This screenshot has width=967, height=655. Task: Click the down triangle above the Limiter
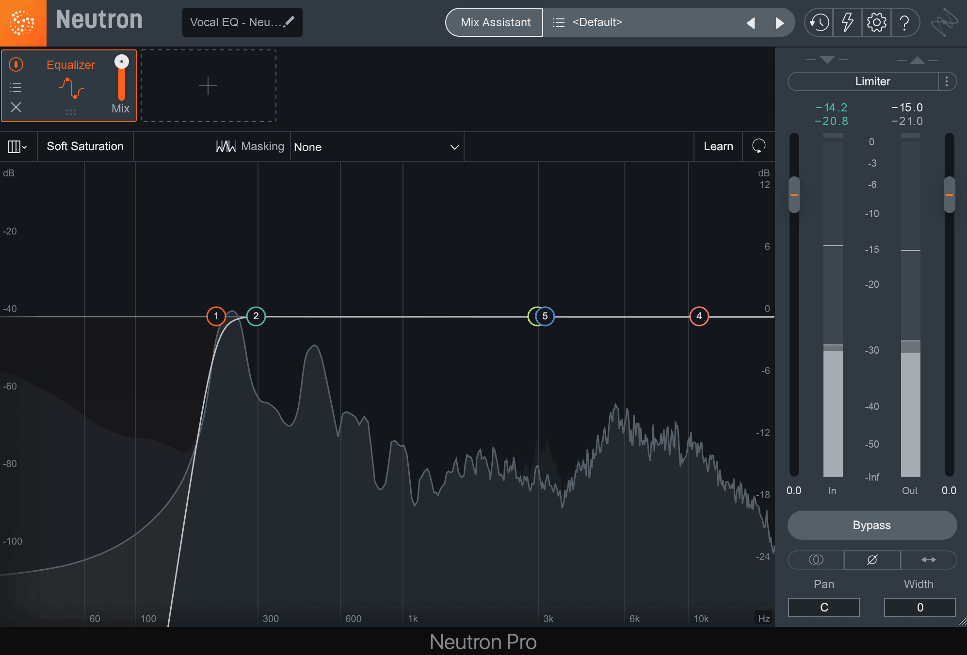[827, 60]
